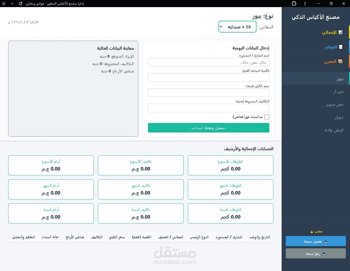
Task: Click the صافي الأرباح column header
Action: [x=75, y=237]
